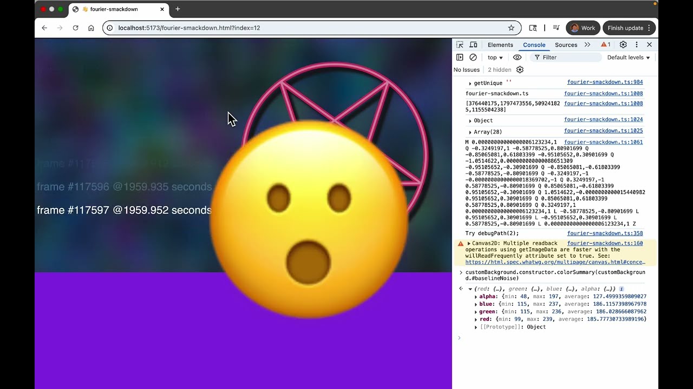Expand the red property
This screenshot has width=693, height=389.
[476, 319]
